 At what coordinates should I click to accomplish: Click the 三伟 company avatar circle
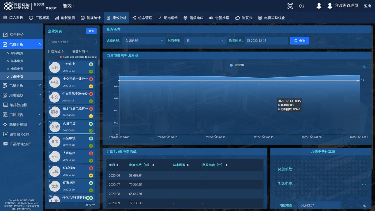click(55, 67)
